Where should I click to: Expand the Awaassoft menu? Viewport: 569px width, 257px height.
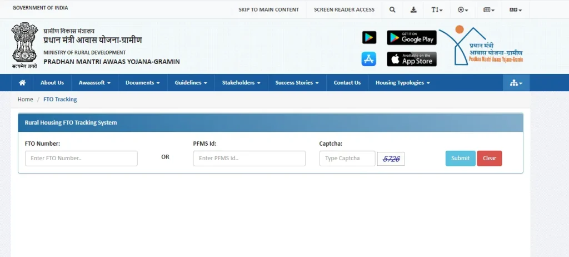pos(94,83)
